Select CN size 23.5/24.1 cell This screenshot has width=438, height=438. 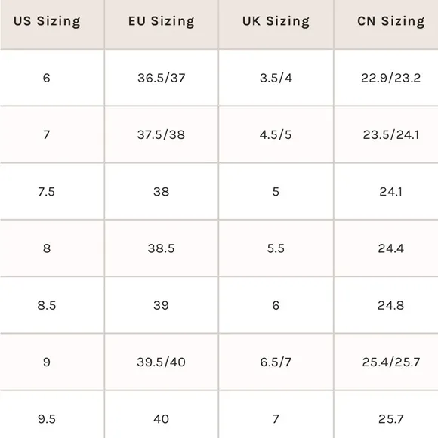[x=386, y=134]
